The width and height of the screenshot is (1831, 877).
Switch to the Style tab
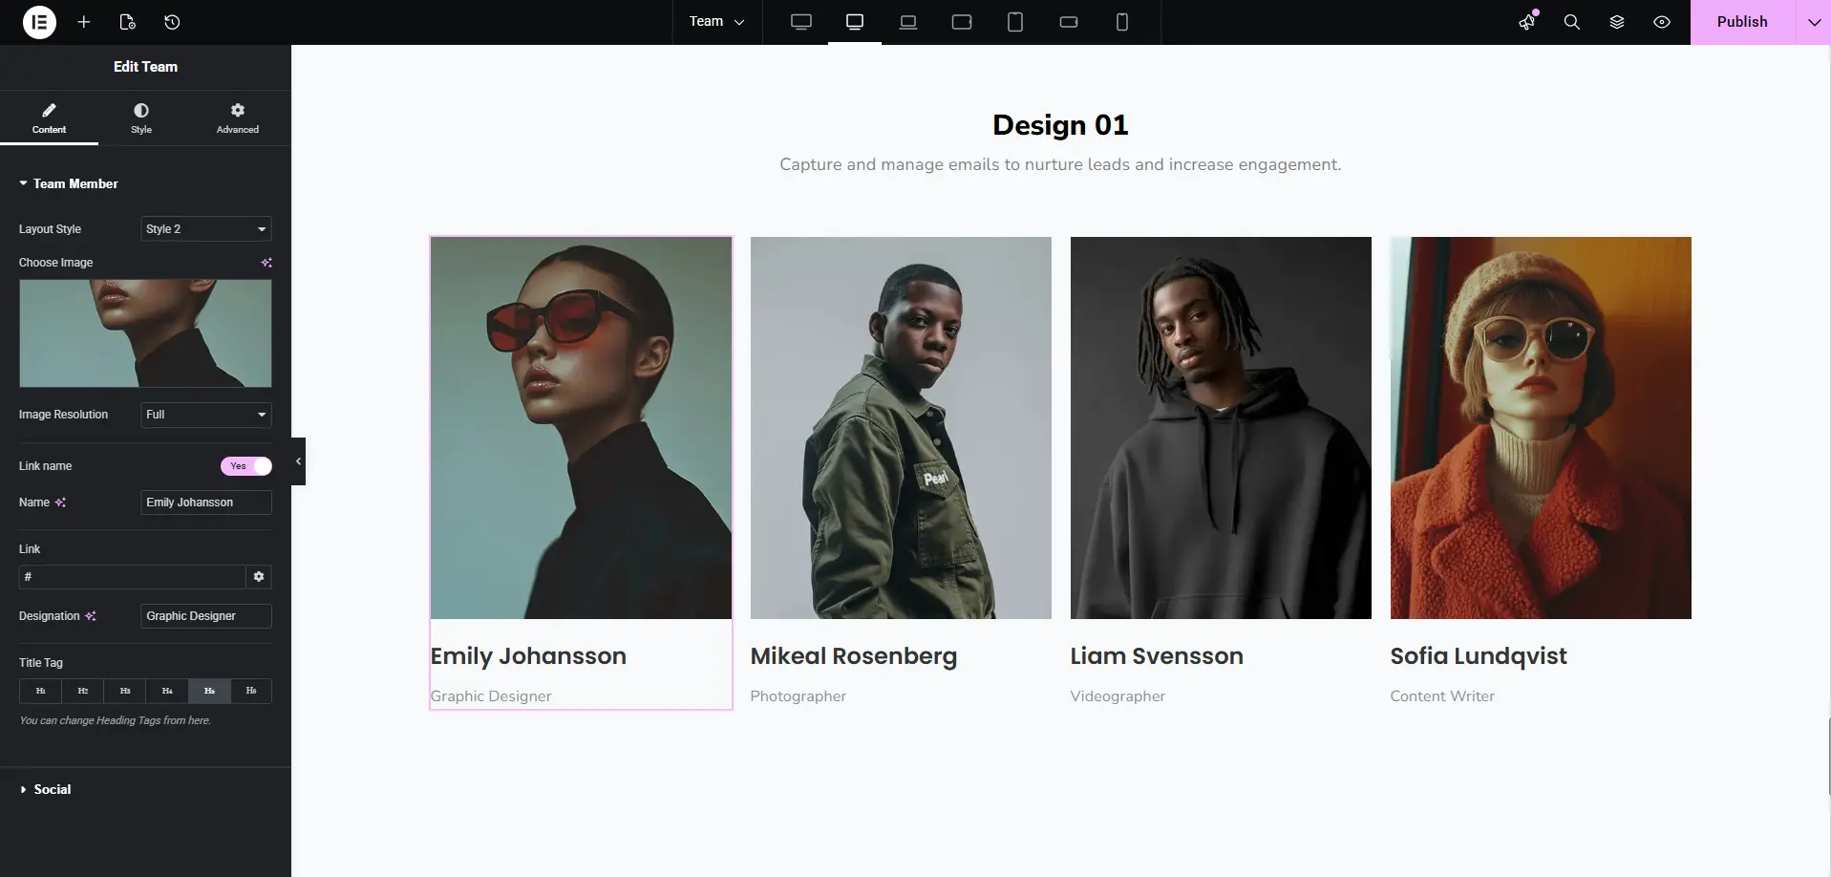pos(141,118)
